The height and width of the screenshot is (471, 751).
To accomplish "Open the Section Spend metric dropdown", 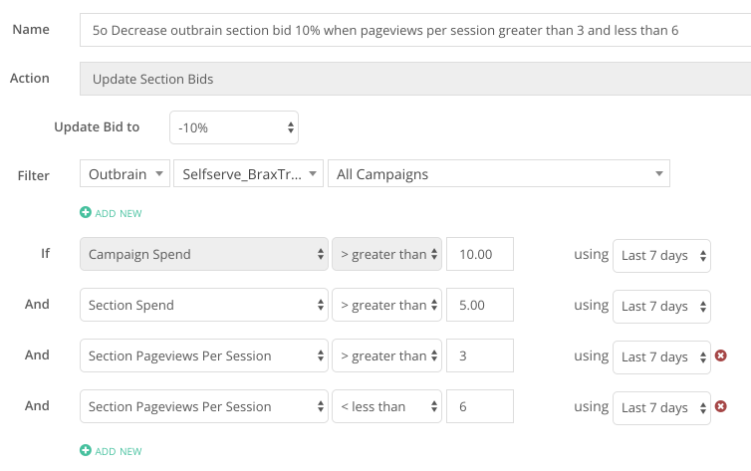I will coord(203,306).
